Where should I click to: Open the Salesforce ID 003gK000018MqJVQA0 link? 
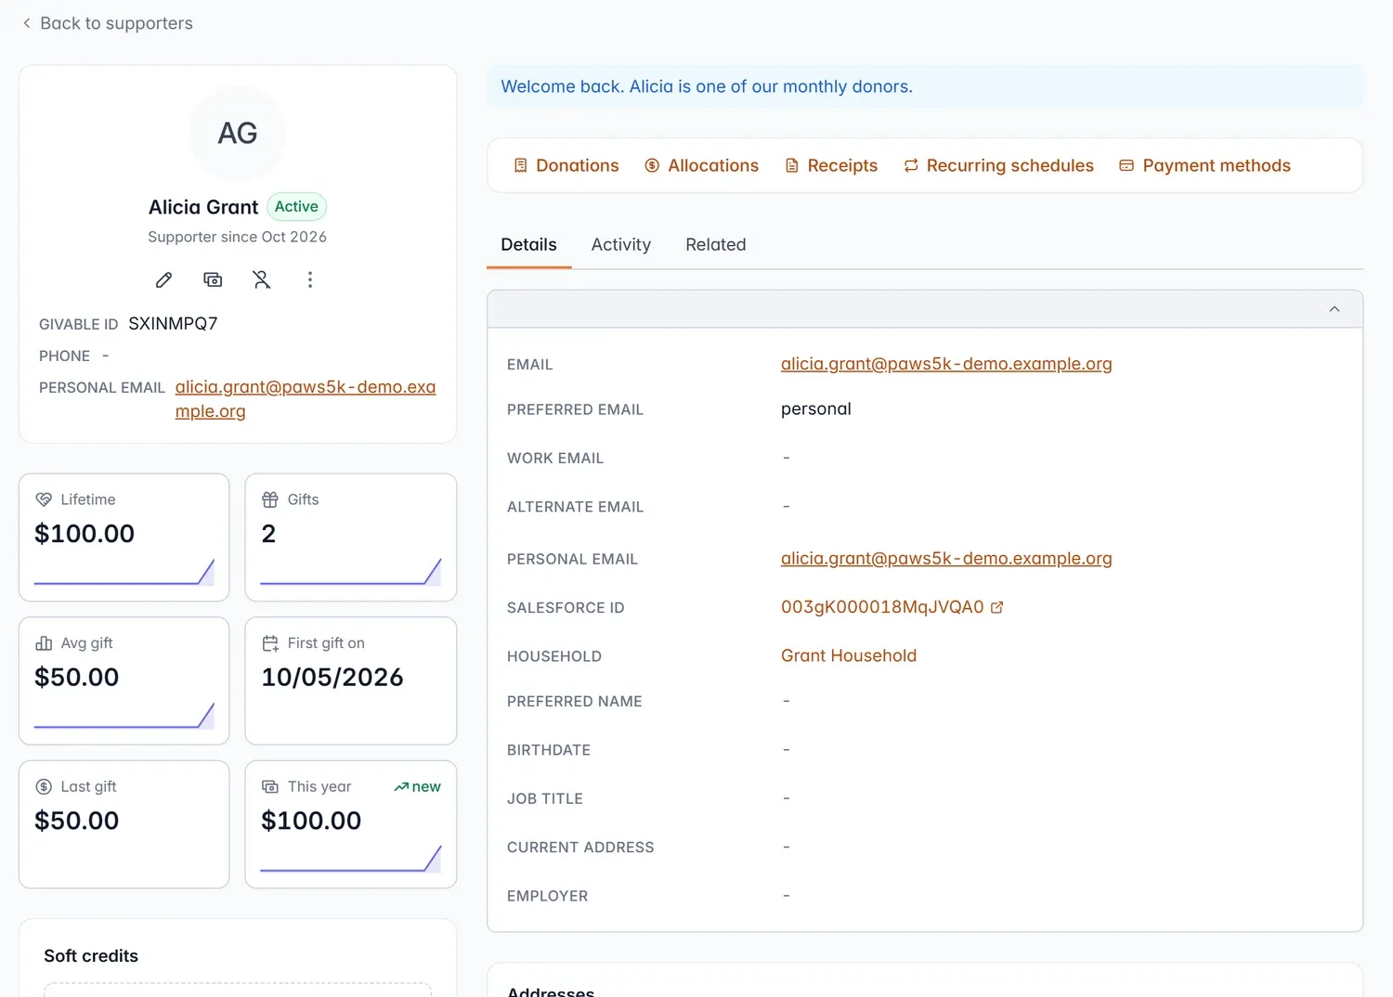pos(882,607)
